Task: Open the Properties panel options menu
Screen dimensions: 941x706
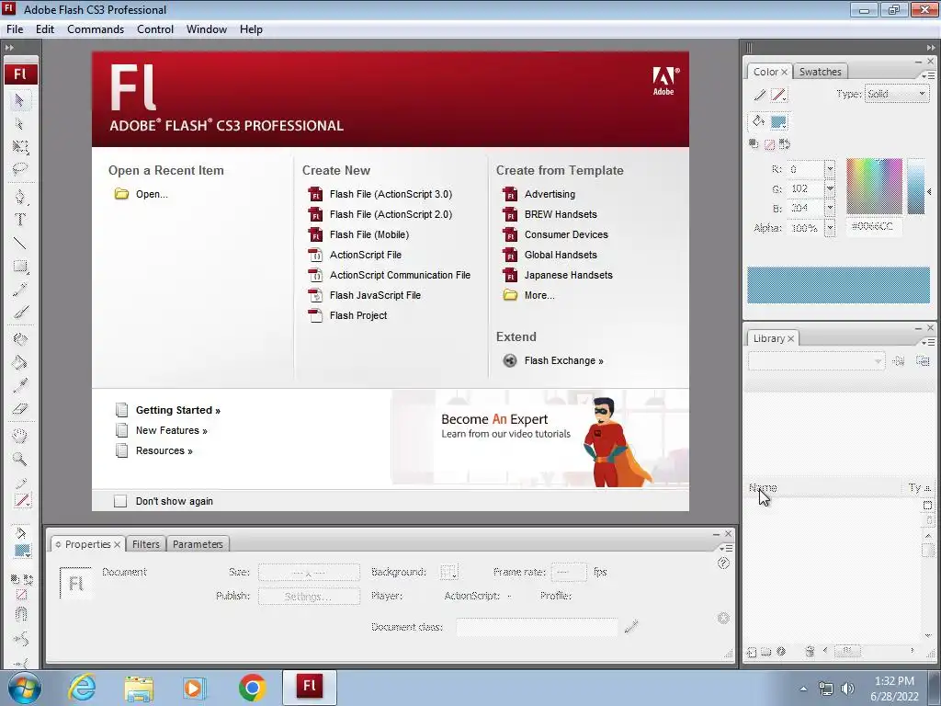Action: [x=726, y=548]
